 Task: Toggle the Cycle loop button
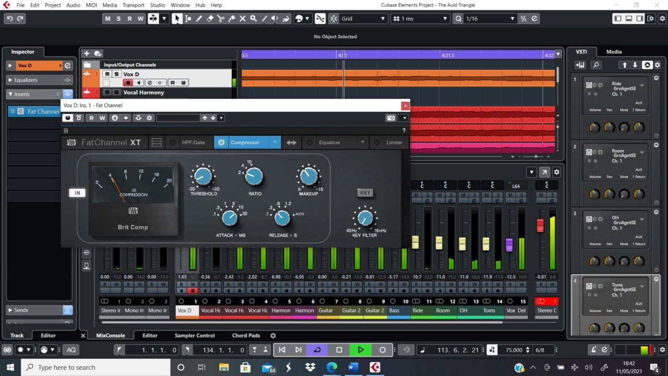tap(317, 350)
